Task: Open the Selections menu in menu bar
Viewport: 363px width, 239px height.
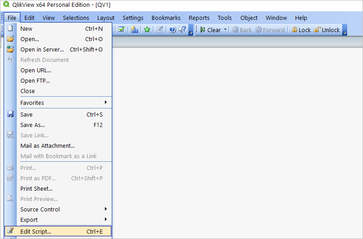Action: (x=76, y=18)
